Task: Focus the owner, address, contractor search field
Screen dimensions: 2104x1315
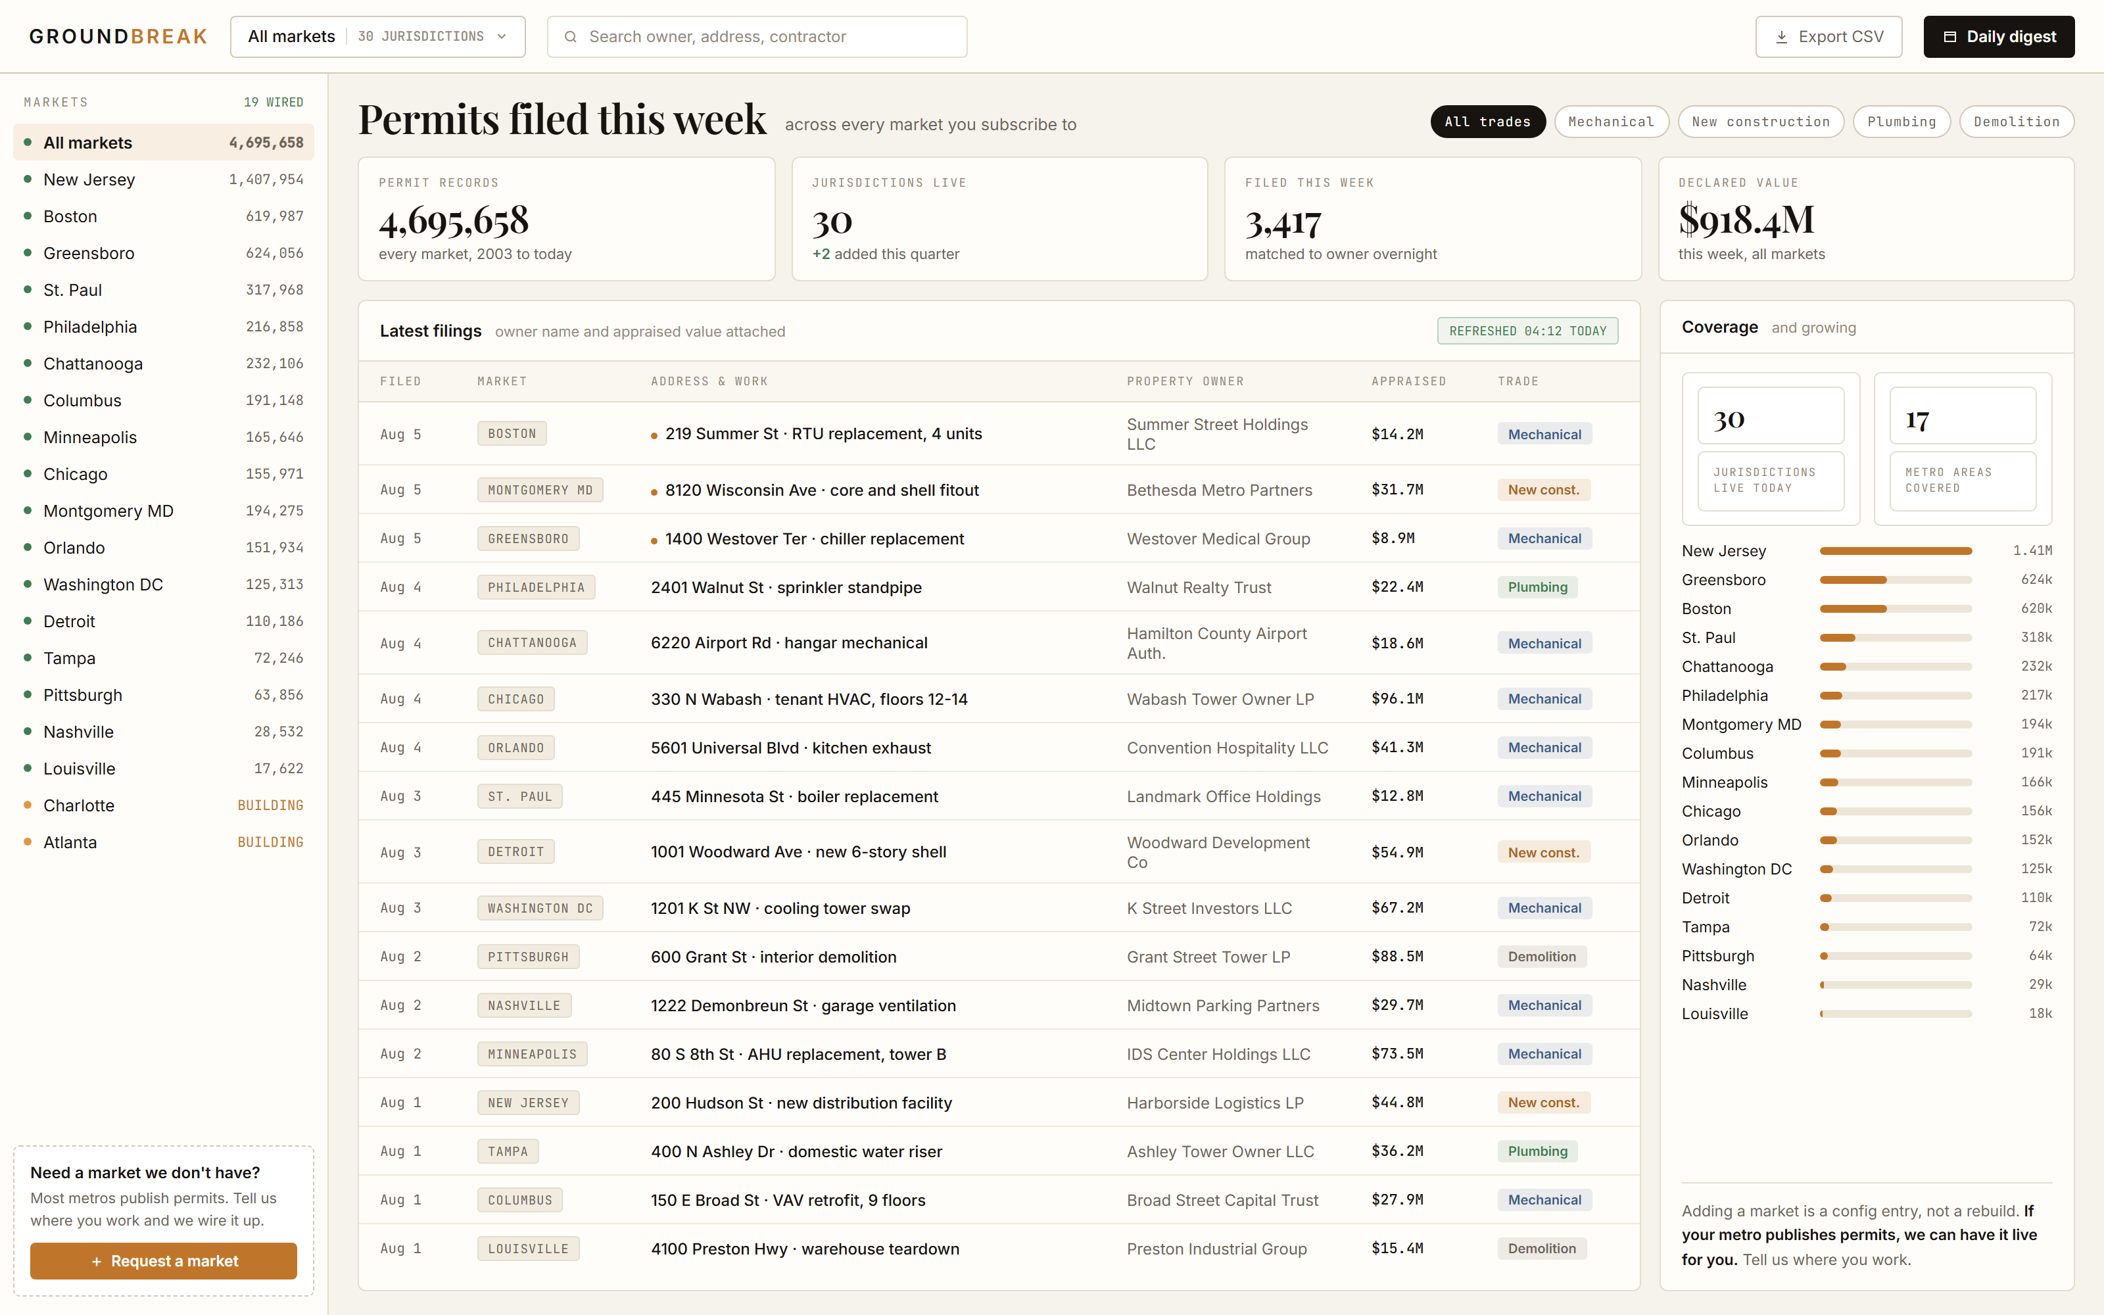Action: pyautogui.click(x=756, y=37)
